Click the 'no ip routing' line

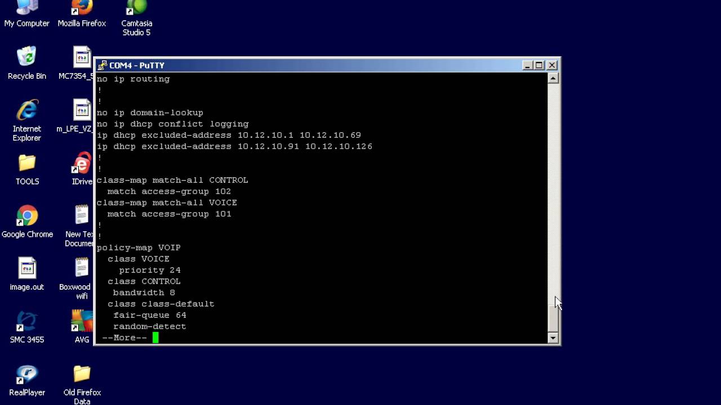pos(133,79)
